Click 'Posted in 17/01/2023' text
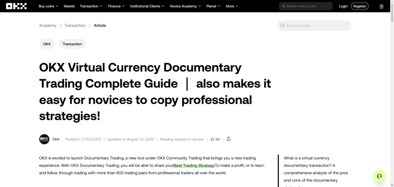 83,139
